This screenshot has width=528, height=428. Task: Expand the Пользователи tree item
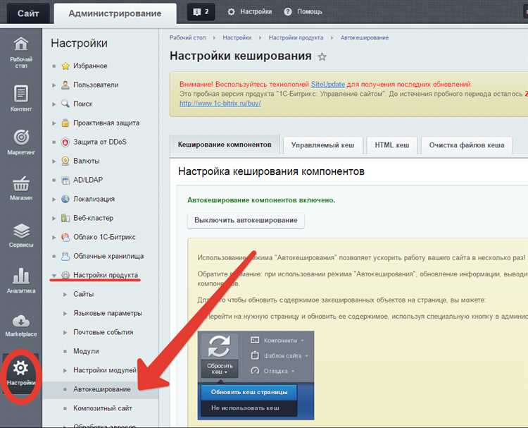point(54,85)
